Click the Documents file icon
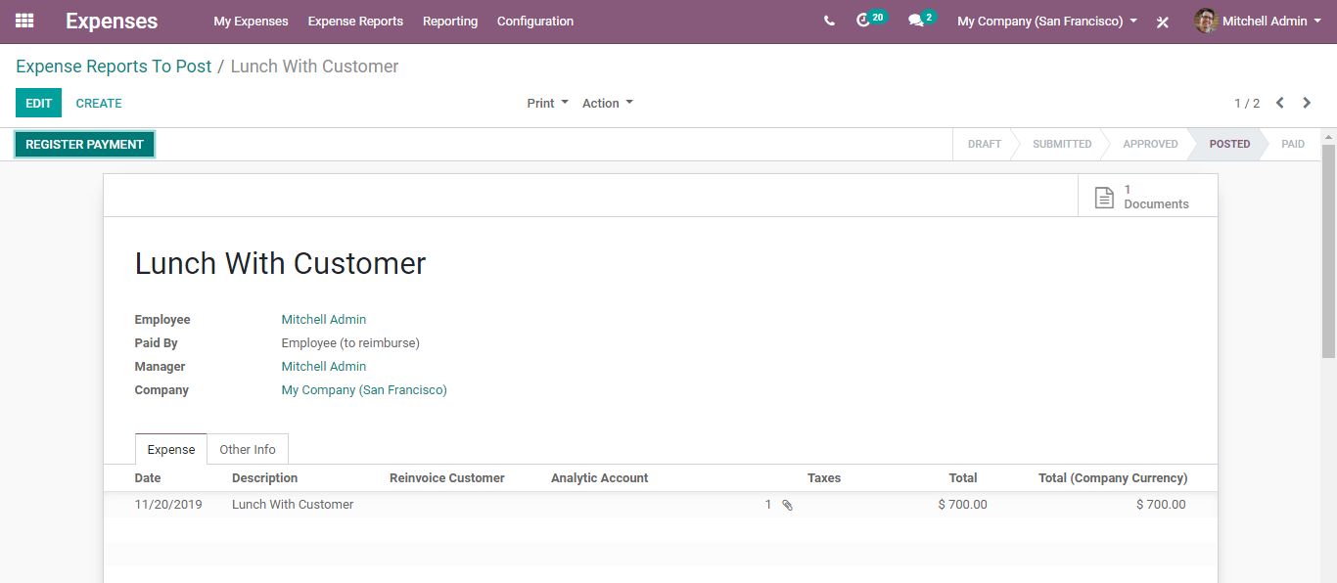Screen dimensions: 1337x583 1104,198
